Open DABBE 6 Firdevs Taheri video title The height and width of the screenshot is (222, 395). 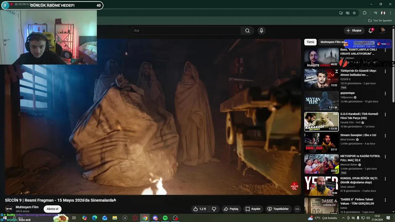pyautogui.click(x=357, y=202)
